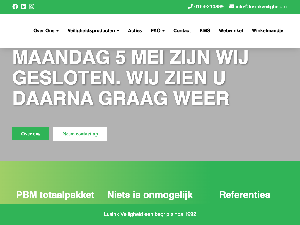Expand the FAQ dropdown menu
This screenshot has height=225, width=300.
(158, 30)
